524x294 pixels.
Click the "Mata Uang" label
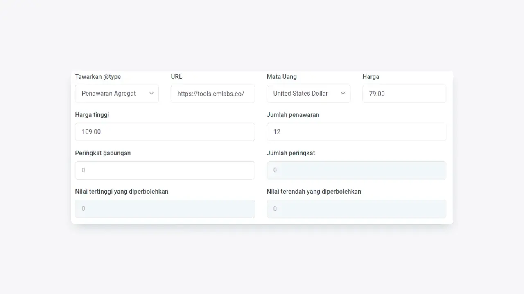pyautogui.click(x=282, y=77)
